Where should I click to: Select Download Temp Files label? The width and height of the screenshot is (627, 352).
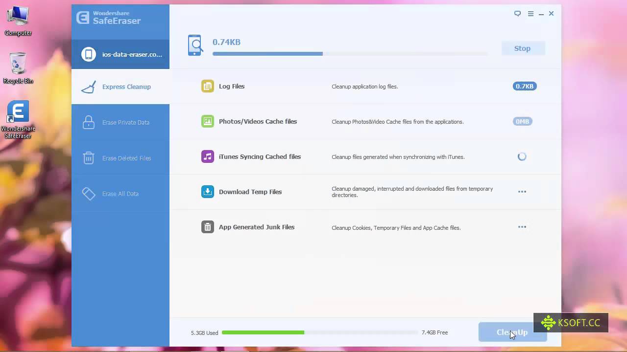250,192
